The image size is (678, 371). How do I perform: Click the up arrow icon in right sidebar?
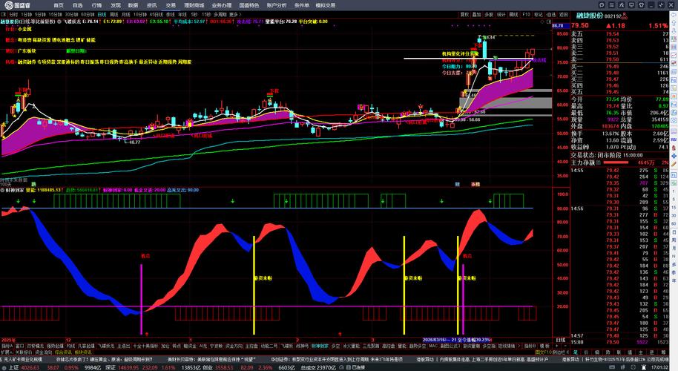pyautogui.click(x=674, y=23)
